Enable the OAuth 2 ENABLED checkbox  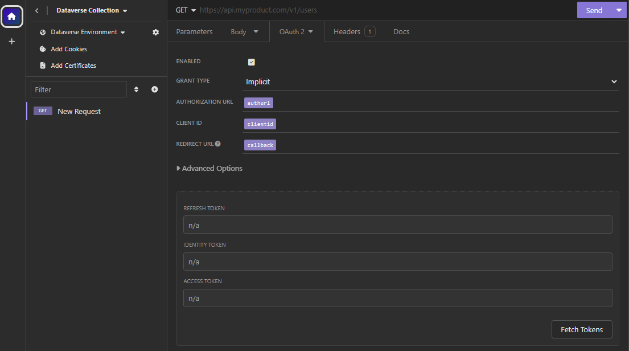pos(251,62)
